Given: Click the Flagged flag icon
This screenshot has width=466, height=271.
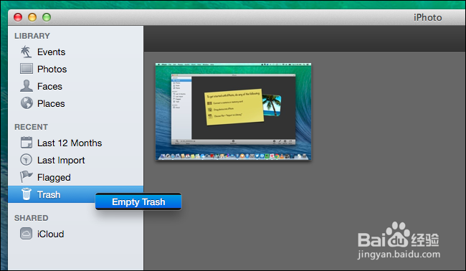Looking at the screenshot, I should point(26,177).
